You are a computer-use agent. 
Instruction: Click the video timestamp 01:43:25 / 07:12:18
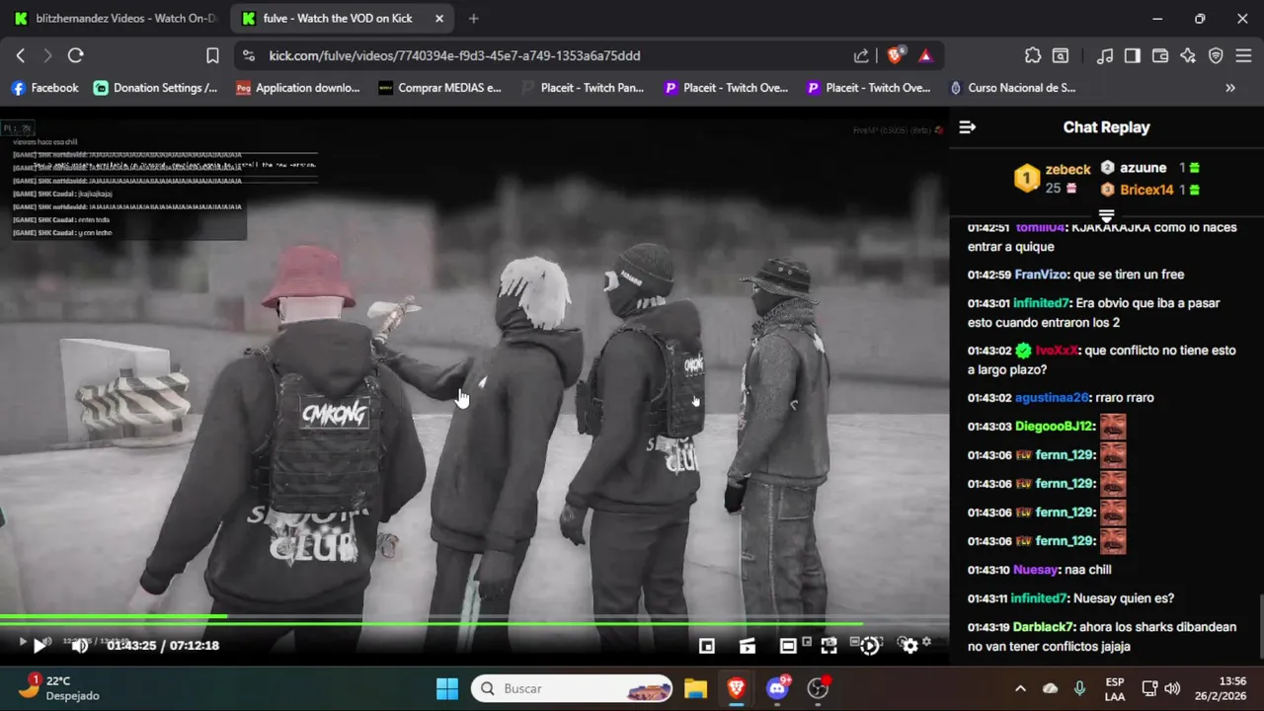click(163, 645)
